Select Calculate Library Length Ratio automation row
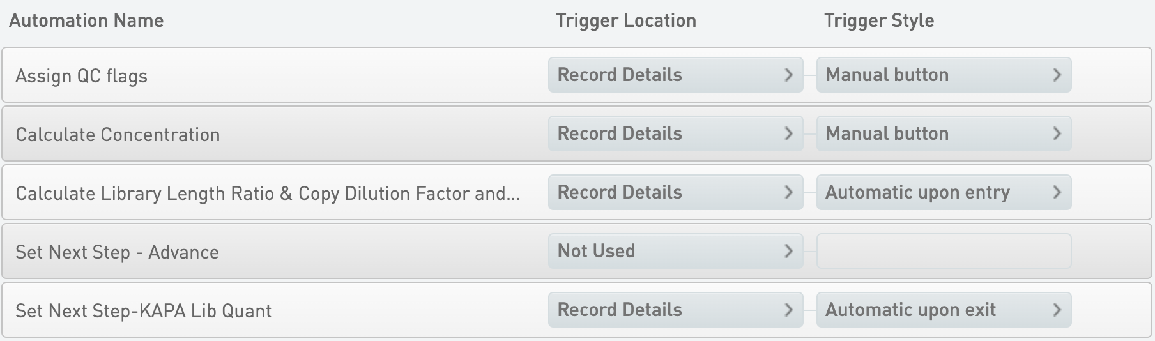The width and height of the screenshot is (1155, 341). 267,193
